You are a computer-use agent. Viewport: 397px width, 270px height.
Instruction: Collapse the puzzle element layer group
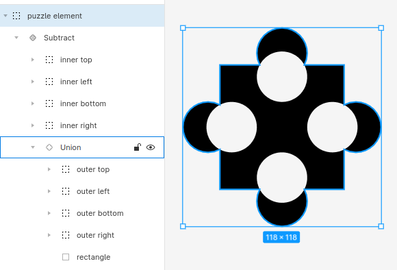(x=5, y=16)
